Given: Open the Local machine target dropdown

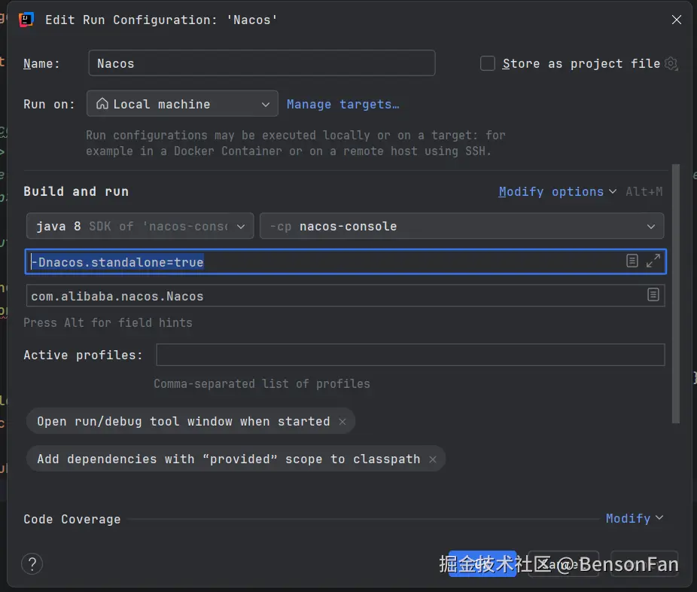Looking at the screenshot, I should point(182,104).
